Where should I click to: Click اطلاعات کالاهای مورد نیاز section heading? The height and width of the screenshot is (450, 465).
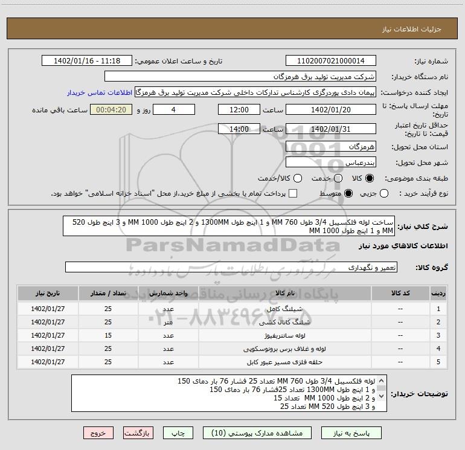tap(403, 246)
